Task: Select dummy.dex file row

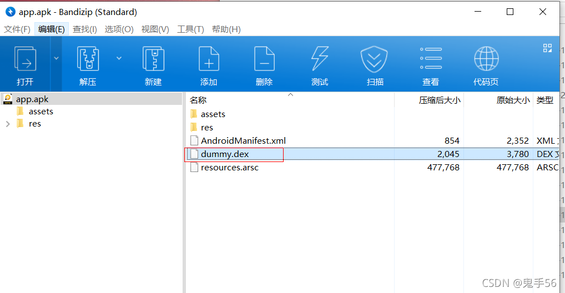Action: click(x=372, y=154)
